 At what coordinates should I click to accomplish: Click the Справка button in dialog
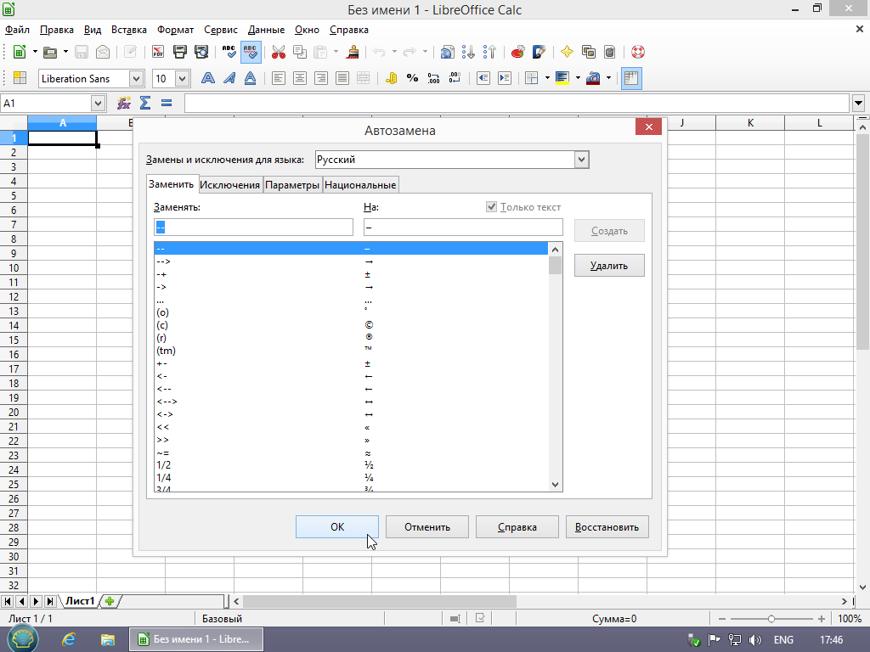pos(517,526)
